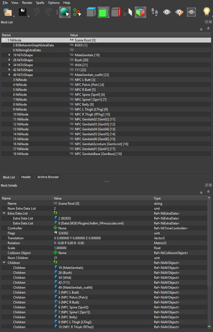Collapse Extra Data List in Block Details

4,213
